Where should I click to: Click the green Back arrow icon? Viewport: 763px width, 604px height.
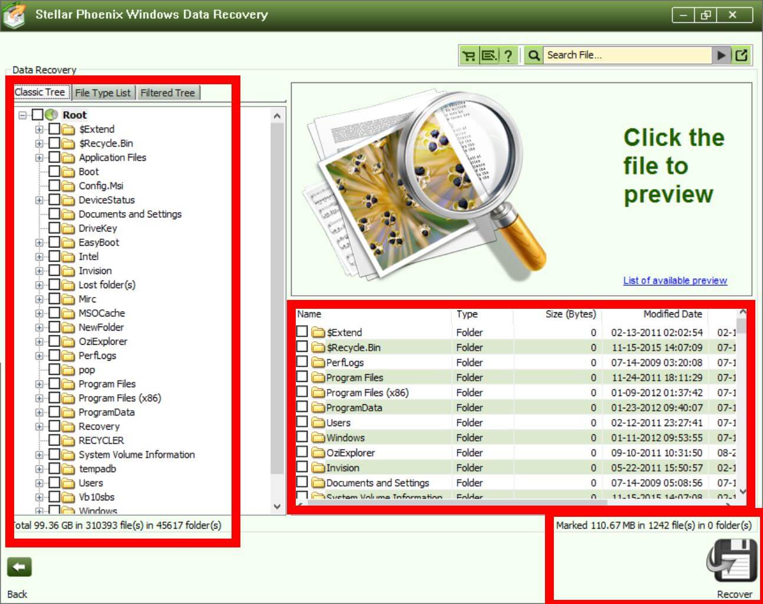point(19,567)
